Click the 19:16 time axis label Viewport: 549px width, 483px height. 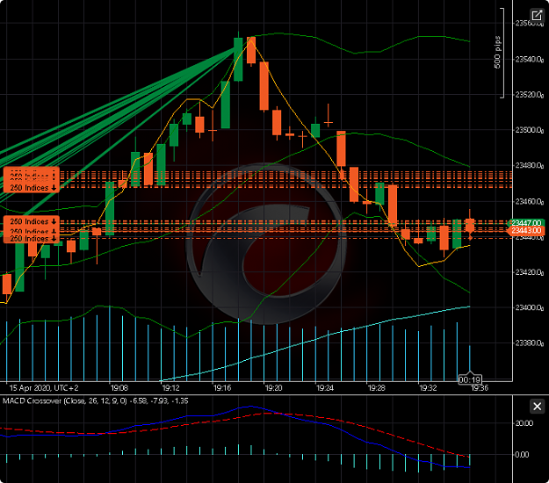click(x=222, y=388)
